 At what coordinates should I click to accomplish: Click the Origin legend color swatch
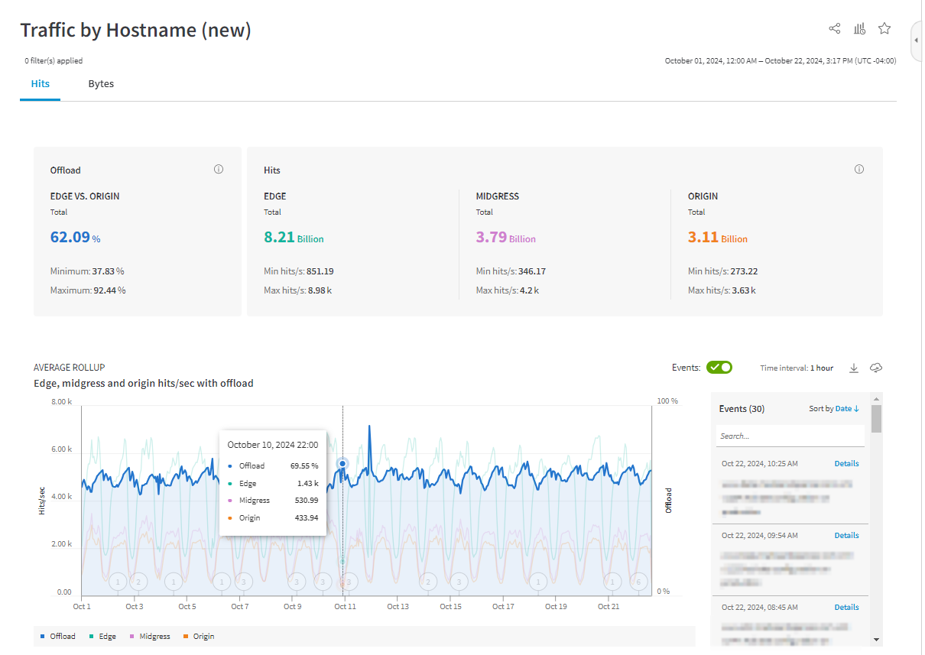pyautogui.click(x=186, y=637)
